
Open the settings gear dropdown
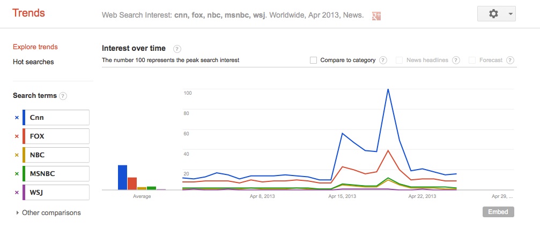pos(496,14)
